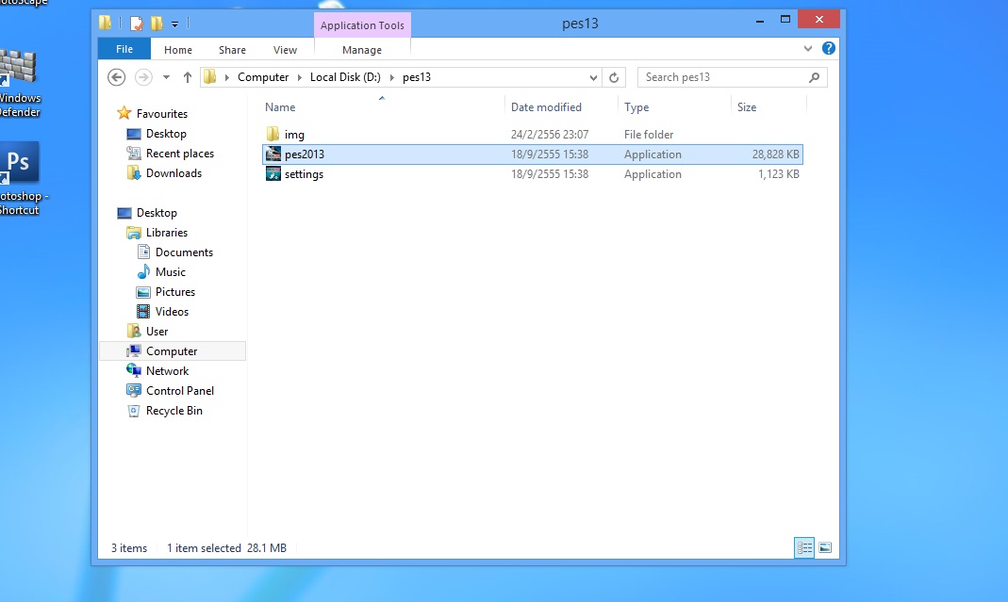Viewport: 1008px width, 602px height.
Task: Open Recycle Bin from the sidebar
Action: coord(174,411)
